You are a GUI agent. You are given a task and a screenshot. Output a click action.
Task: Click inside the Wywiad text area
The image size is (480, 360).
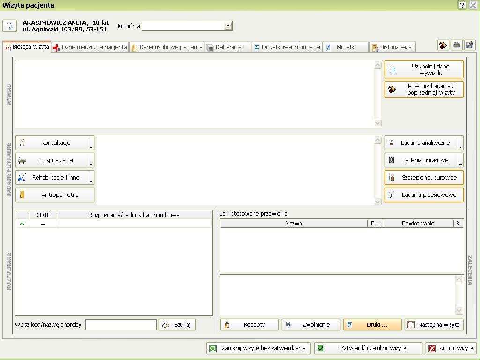(x=195, y=94)
